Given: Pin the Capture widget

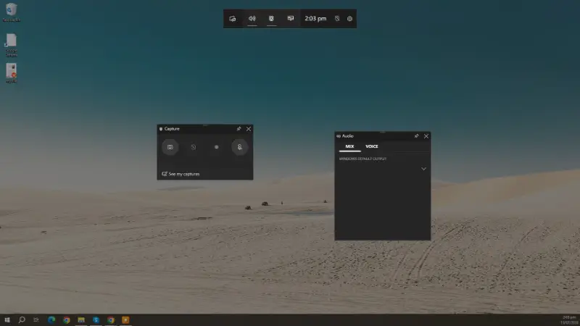Looking at the screenshot, I should pyautogui.click(x=239, y=129).
